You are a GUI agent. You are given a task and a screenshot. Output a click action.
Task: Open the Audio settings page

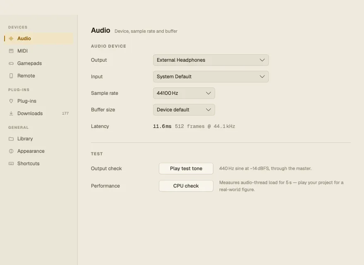(39, 39)
